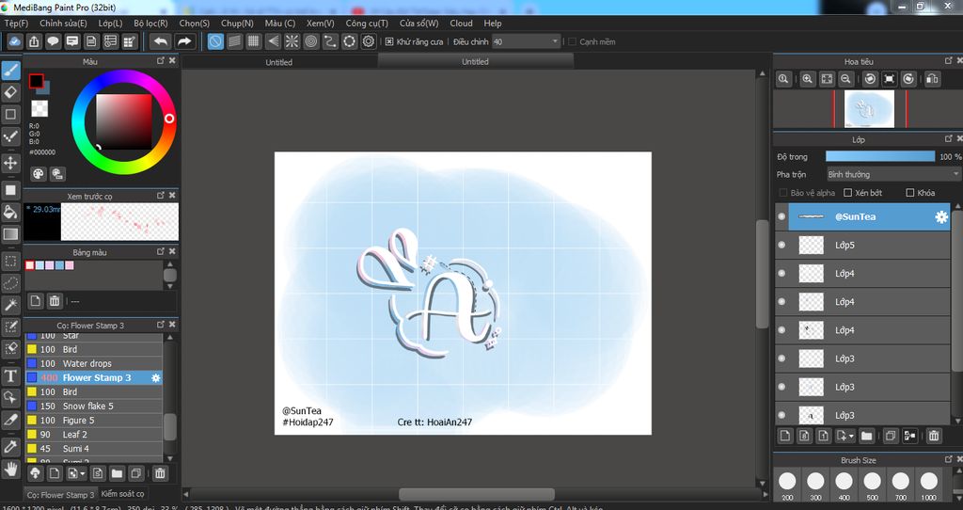Delete layer with layers panel trash icon
The image size is (963, 510).
coord(934,437)
